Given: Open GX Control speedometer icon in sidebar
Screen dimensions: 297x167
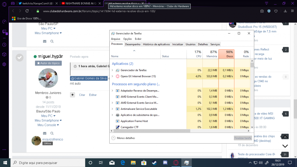Looking at the screenshot, I should (4, 22).
